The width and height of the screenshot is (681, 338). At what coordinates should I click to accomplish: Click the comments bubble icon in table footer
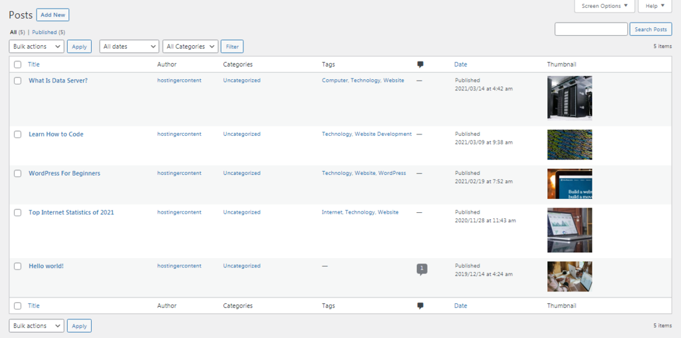420,306
